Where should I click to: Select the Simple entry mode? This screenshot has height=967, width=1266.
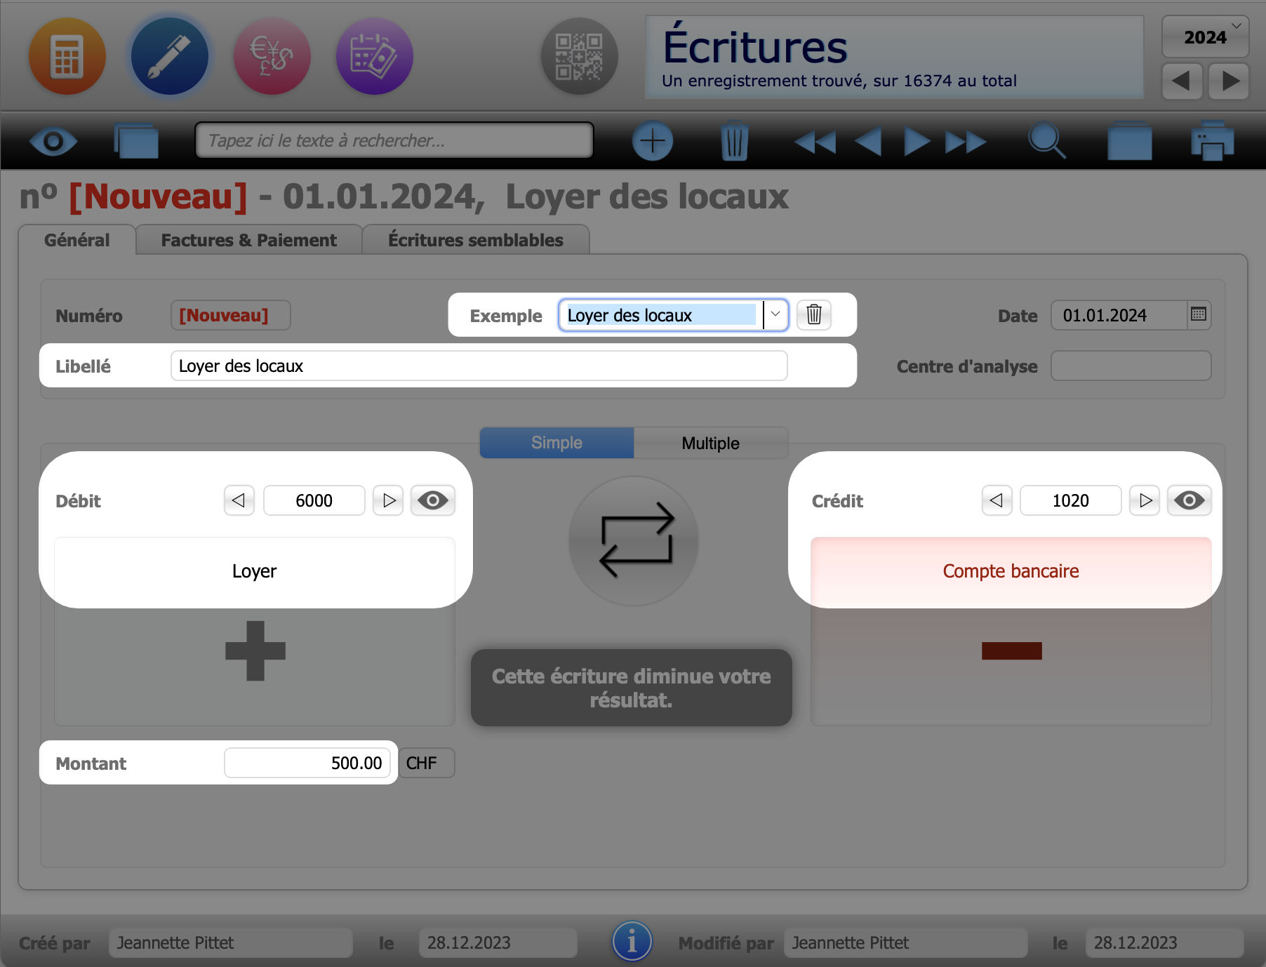[x=557, y=443]
